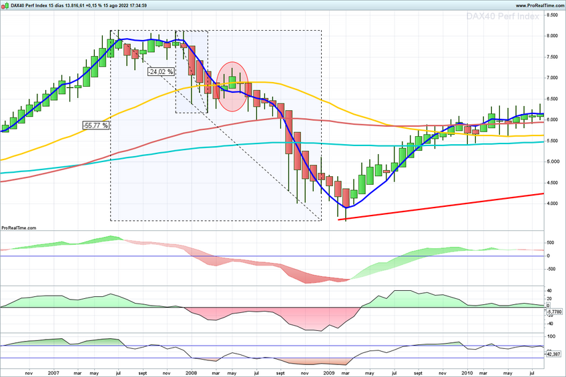Click the 2009 year label on time axis
Screen dimensions: 566x377
[329, 373]
